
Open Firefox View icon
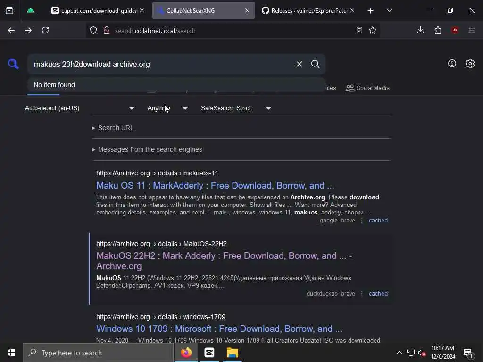9,10
